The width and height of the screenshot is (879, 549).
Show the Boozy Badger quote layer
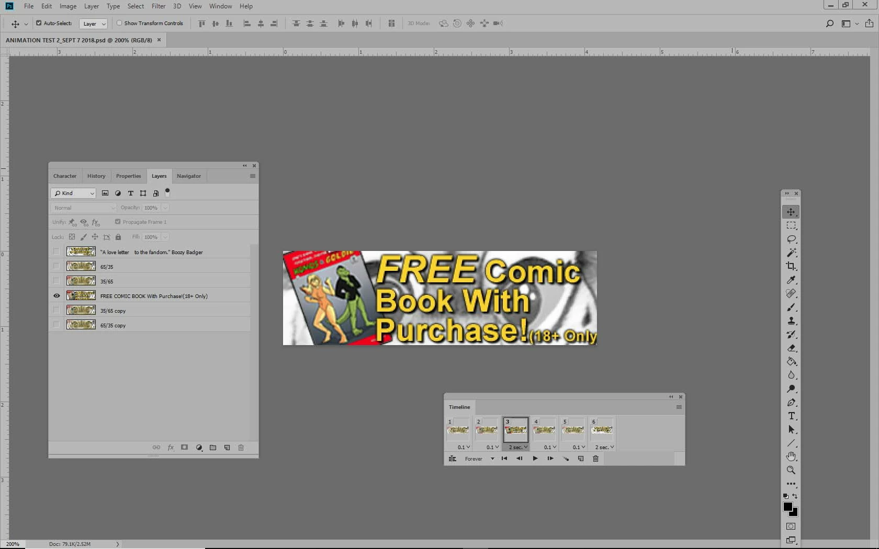click(57, 251)
